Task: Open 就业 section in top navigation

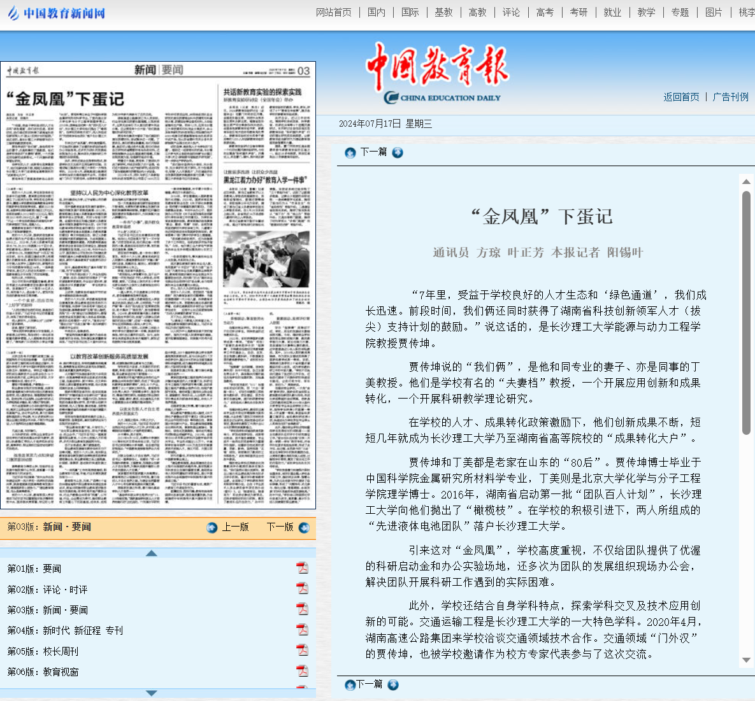Action: pos(612,13)
